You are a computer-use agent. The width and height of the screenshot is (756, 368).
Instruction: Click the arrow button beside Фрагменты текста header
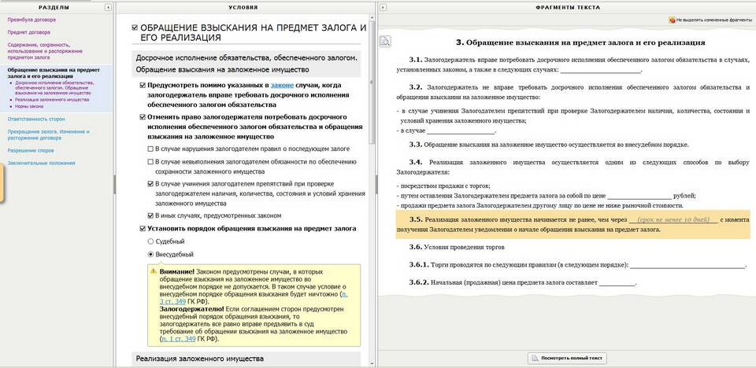point(383,7)
